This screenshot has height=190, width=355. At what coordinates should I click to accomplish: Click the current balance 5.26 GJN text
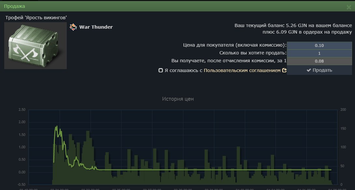(x=293, y=25)
